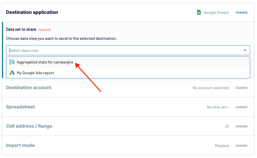Choose My Google Ads report option
This screenshot has height=158, width=257.
[35, 73]
